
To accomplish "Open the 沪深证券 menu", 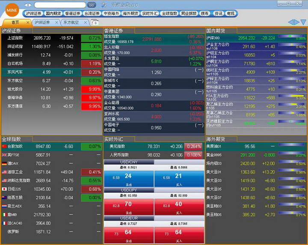I will 34,14.
